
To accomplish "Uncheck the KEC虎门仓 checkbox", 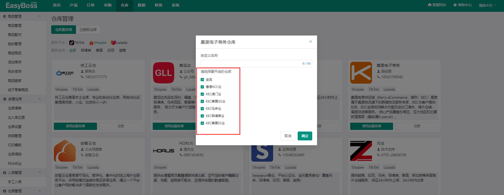I will (x=202, y=94).
